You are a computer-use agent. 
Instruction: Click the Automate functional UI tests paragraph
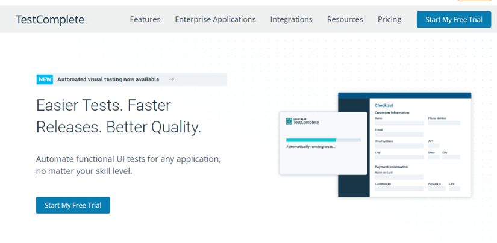128,165
